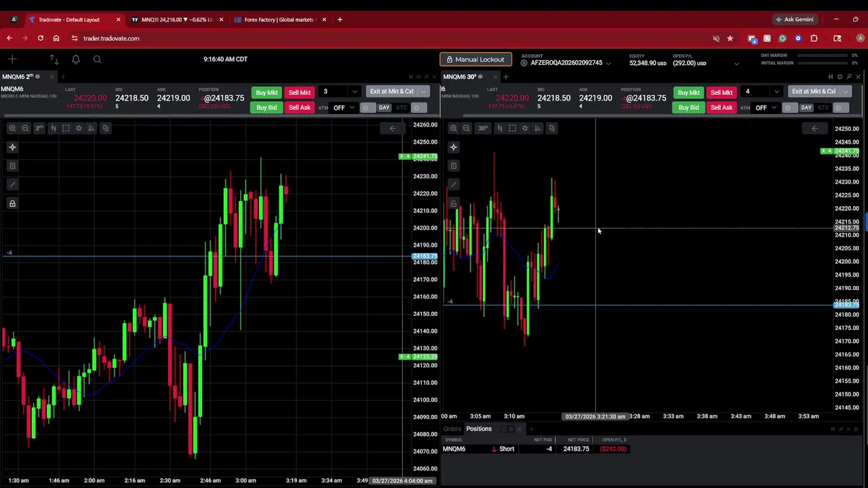Open the indicators icon on left chart toolbar
Viewport: 868px width, 488px height.
pyautogui.click(x=92, y=128)
